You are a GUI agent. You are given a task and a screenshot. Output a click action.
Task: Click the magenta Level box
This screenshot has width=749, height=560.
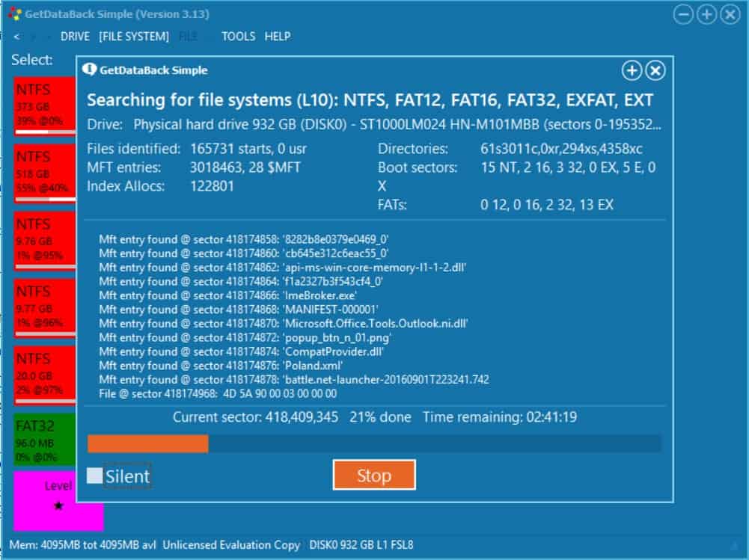58,501
